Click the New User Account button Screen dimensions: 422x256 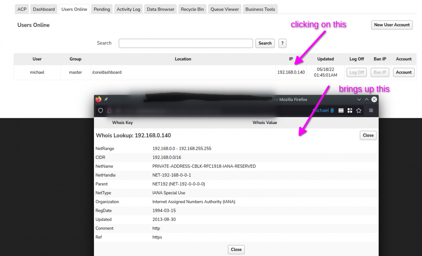pos(392,25)
